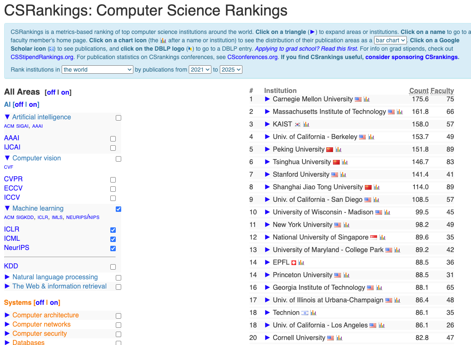This screenshot has width=471, height=345.
Task: Open the bar chart icon beside KAIST
Action: click(x=306, y=124)
